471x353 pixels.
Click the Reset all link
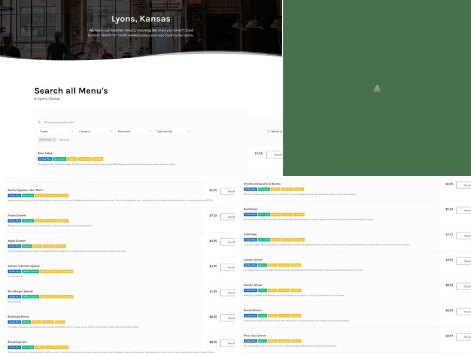point(64,139)
